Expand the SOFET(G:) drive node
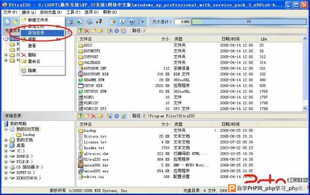Viewport: 310px width, 195px height. pos(6,173)
